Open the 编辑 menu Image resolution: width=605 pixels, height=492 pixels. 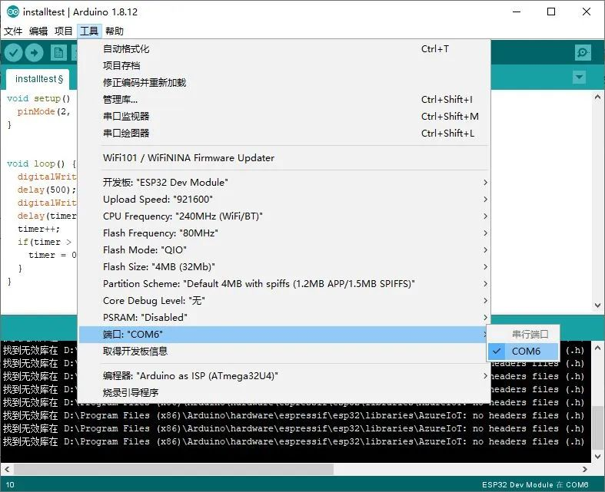(x=38, y=31)
